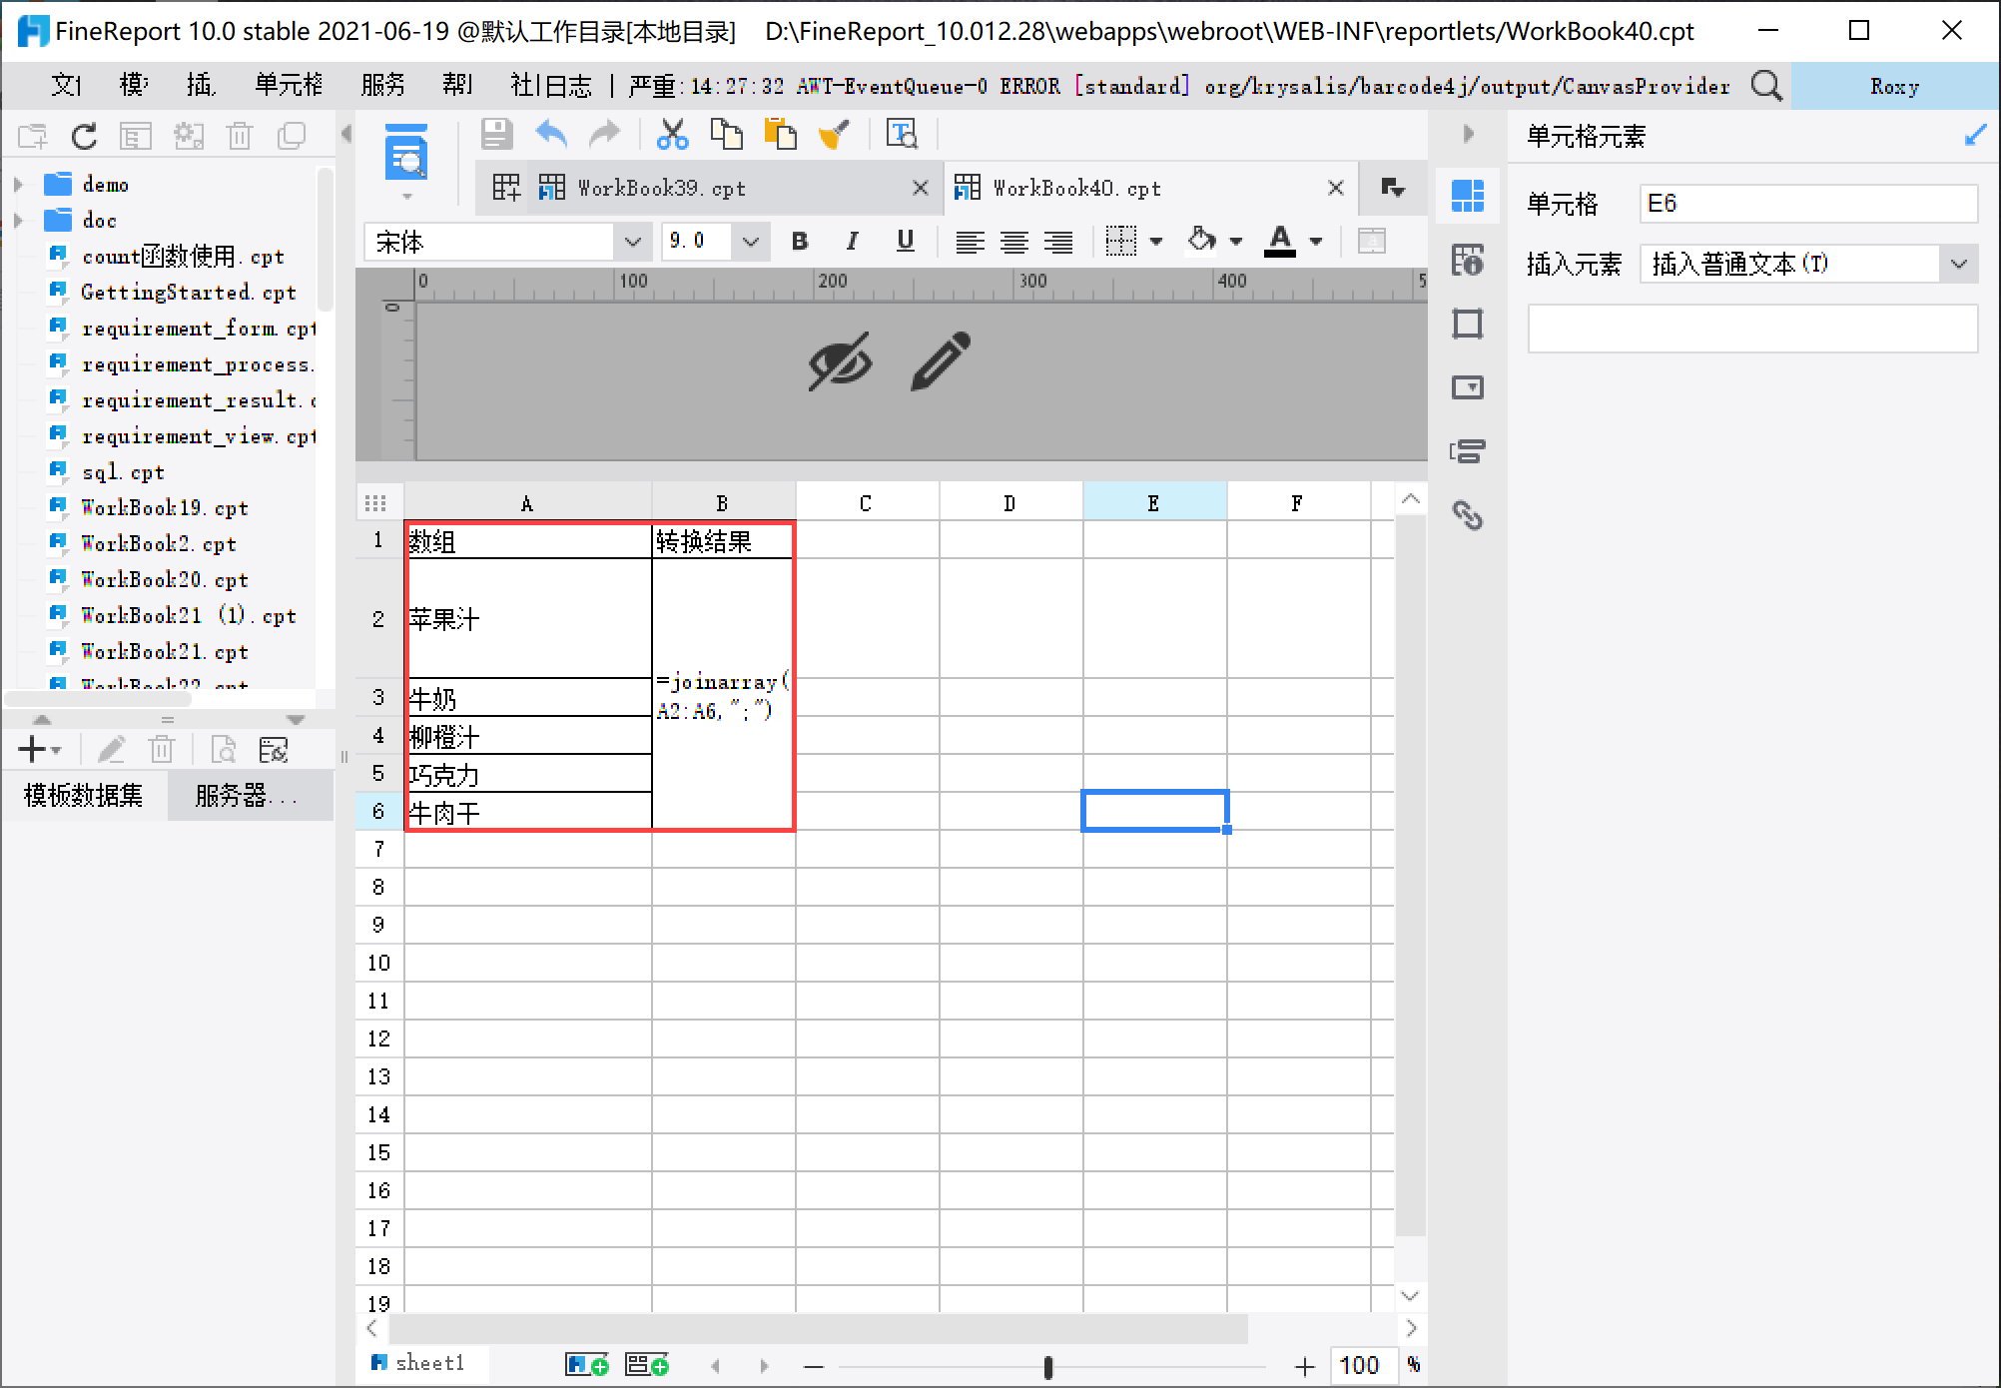Click the Refresh file tree icon
The height and width of the screenshot is (1388, 2001).
(85, 136)
